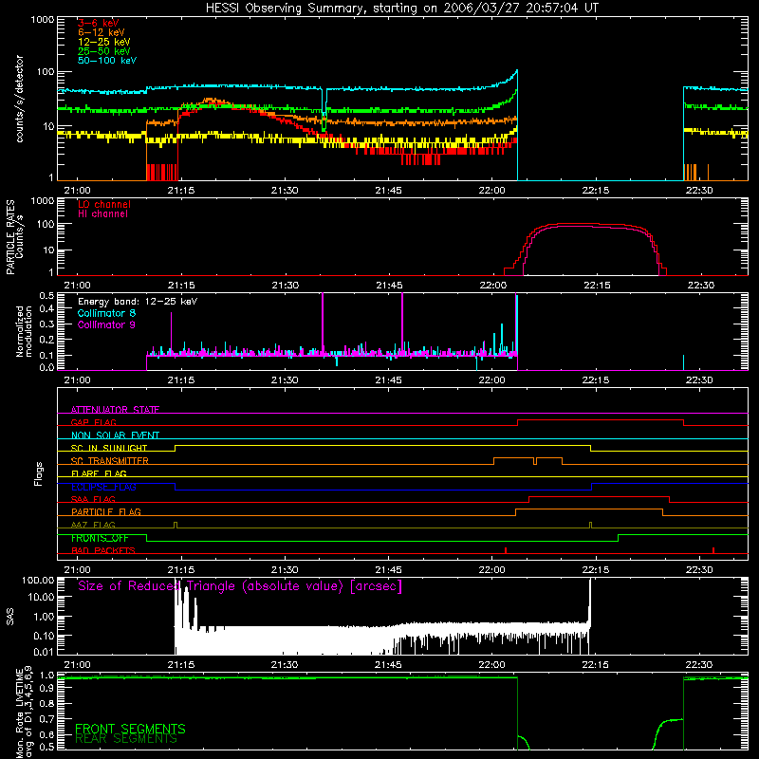Click the 100.00 y-axis value on SAS plot
This screenshot has height=759, width=759.
[38, 580]
